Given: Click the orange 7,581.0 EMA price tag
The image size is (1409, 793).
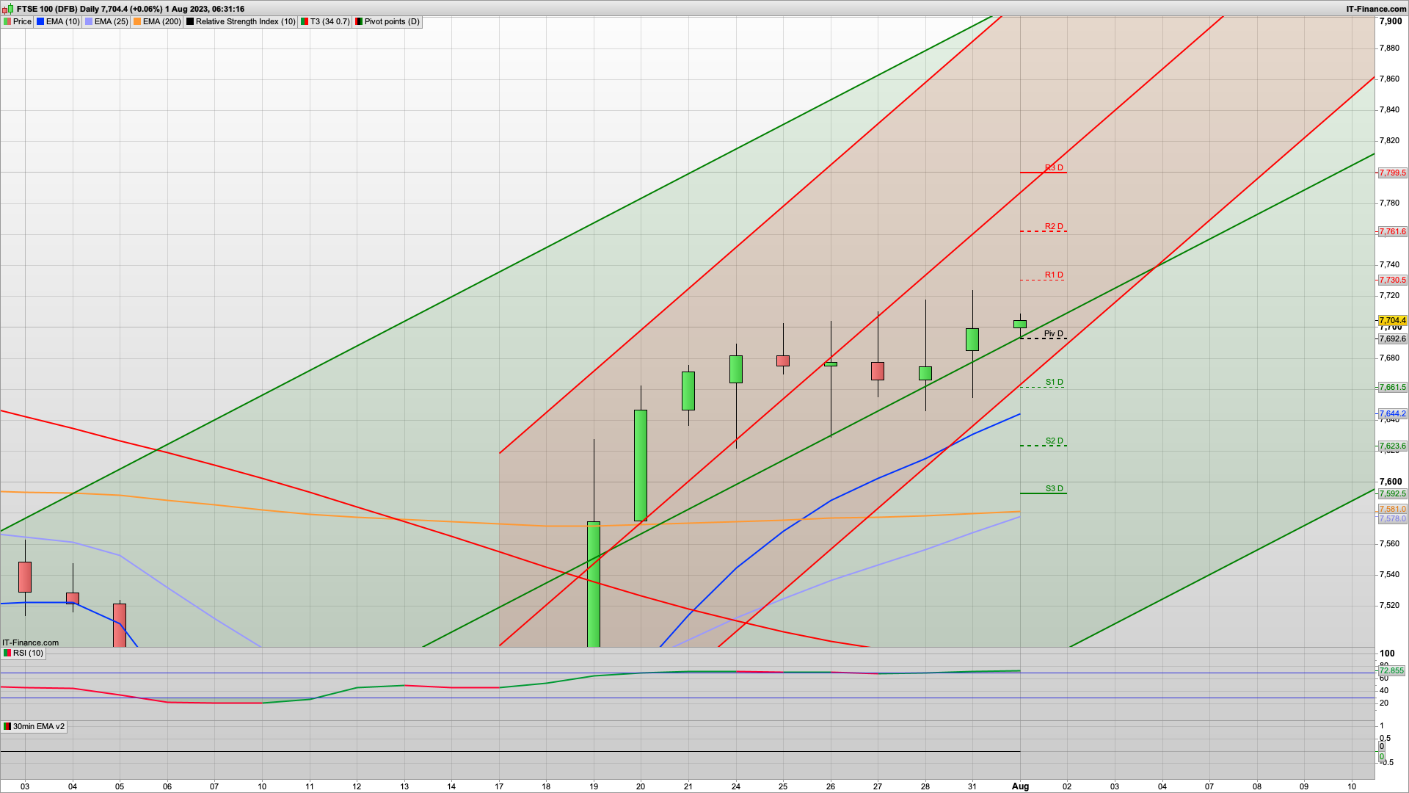Looking at the screenshot, I should tap(1392, 510).
